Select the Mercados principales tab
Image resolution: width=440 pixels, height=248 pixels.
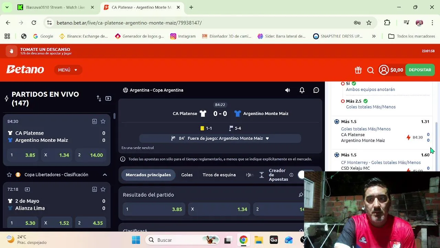click(x=148, y=175)
